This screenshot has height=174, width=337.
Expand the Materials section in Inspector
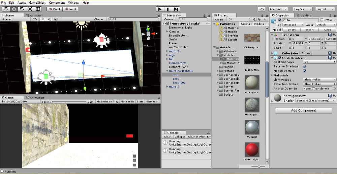281,75
